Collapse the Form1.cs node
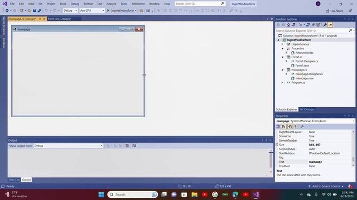This screenshot has width=357, height=200. pos(282,57)
